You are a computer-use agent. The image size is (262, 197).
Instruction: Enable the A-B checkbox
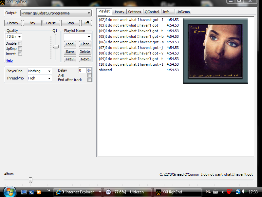(x=89, y=75)
